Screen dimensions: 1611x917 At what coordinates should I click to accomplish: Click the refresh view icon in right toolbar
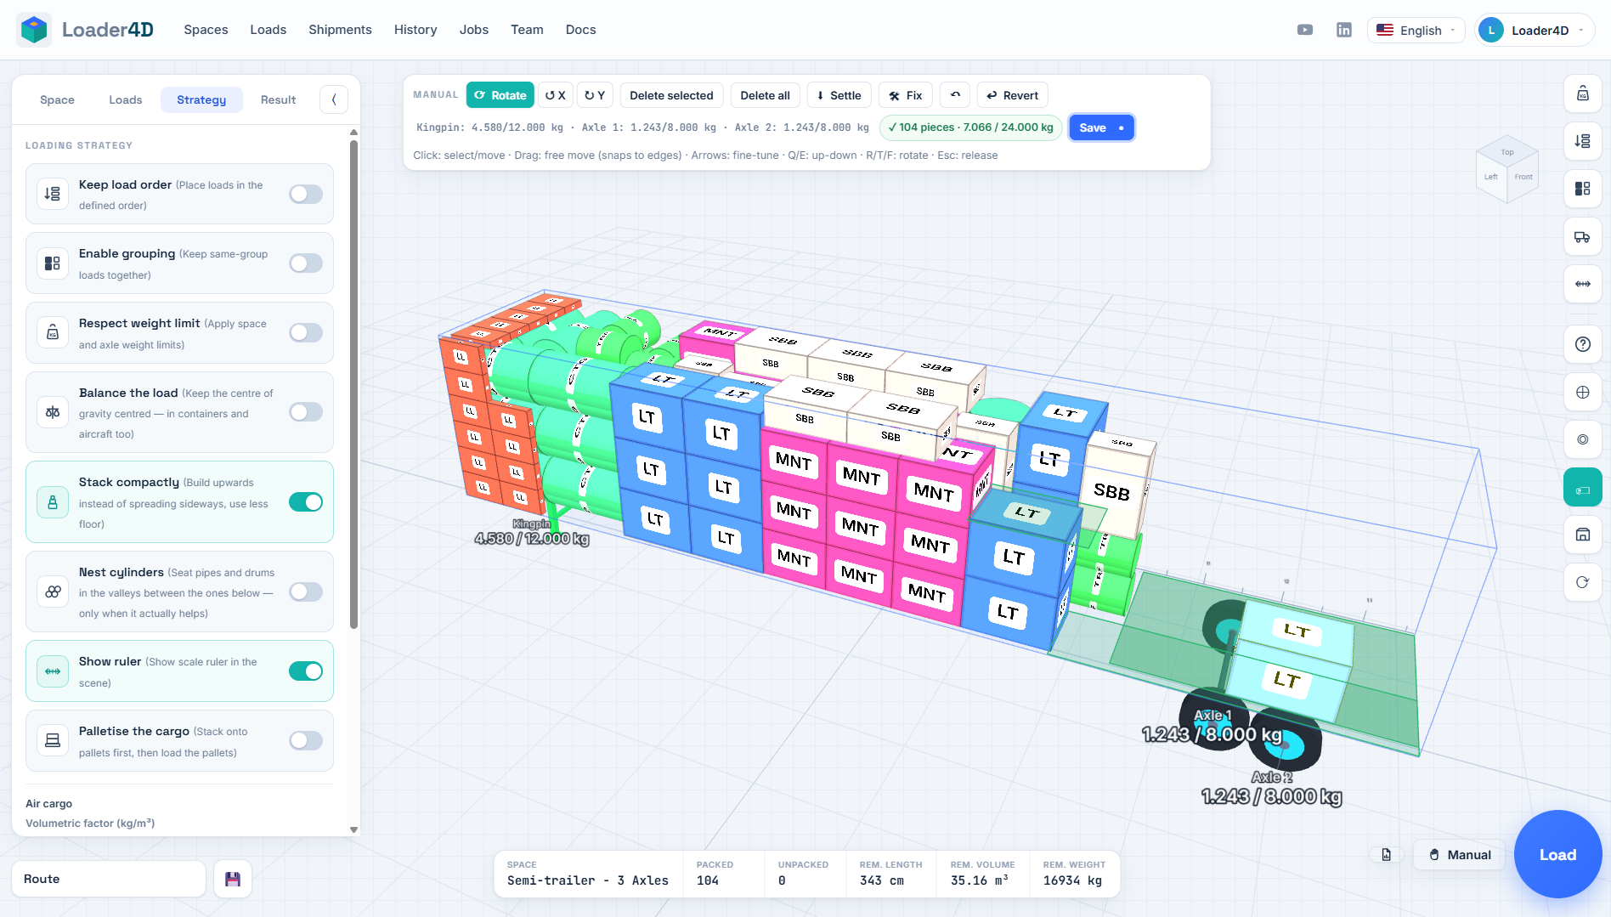coord(1583,582)
